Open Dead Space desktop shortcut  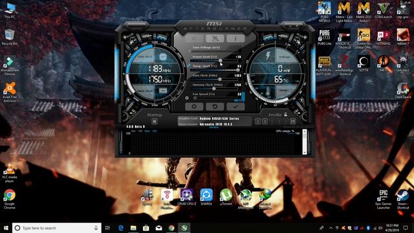point(403,91)
